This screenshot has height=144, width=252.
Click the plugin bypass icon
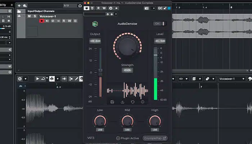[92, 8]
